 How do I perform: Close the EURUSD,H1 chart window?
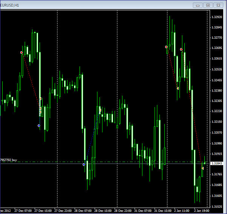[x=218, y=5]
